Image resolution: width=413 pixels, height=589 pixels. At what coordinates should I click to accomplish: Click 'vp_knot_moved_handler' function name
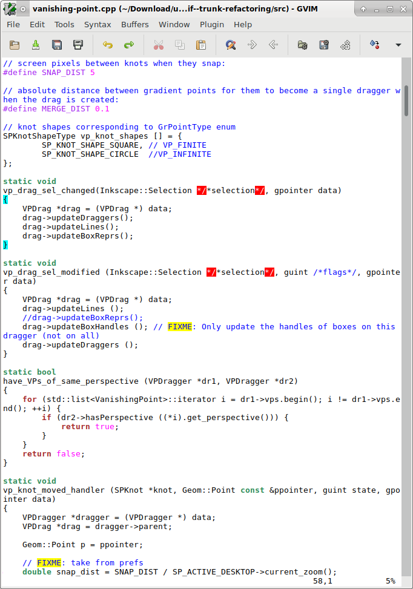[54, 490]
